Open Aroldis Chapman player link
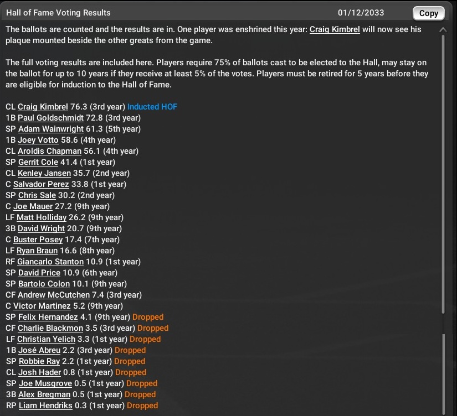Viewport: 457px width, 416px height. (x=49, y=151)
